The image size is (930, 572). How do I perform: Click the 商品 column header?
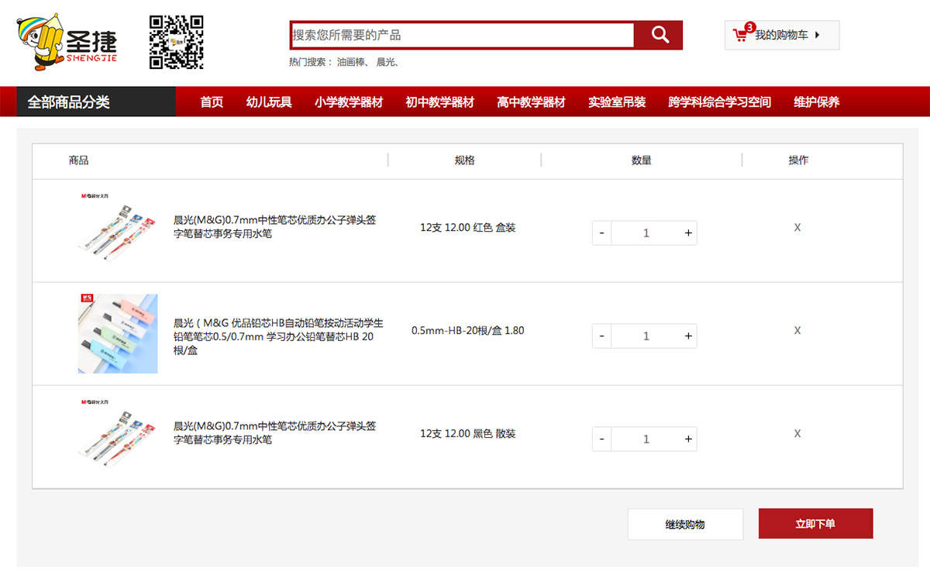click(x=79, y=160)
